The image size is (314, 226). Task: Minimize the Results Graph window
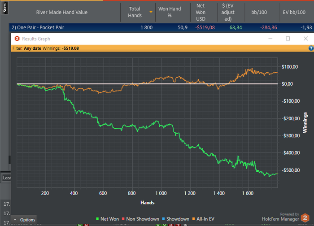coord(270,39)
